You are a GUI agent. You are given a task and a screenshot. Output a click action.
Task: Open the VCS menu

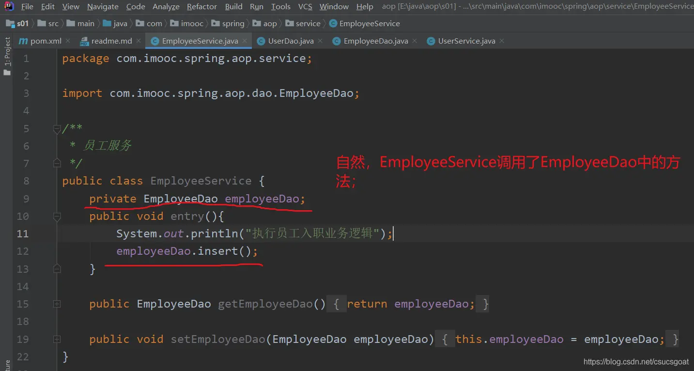(305, 7)
